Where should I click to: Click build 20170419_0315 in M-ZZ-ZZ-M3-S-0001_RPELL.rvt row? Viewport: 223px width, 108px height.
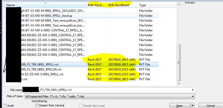tap(122, 74)
